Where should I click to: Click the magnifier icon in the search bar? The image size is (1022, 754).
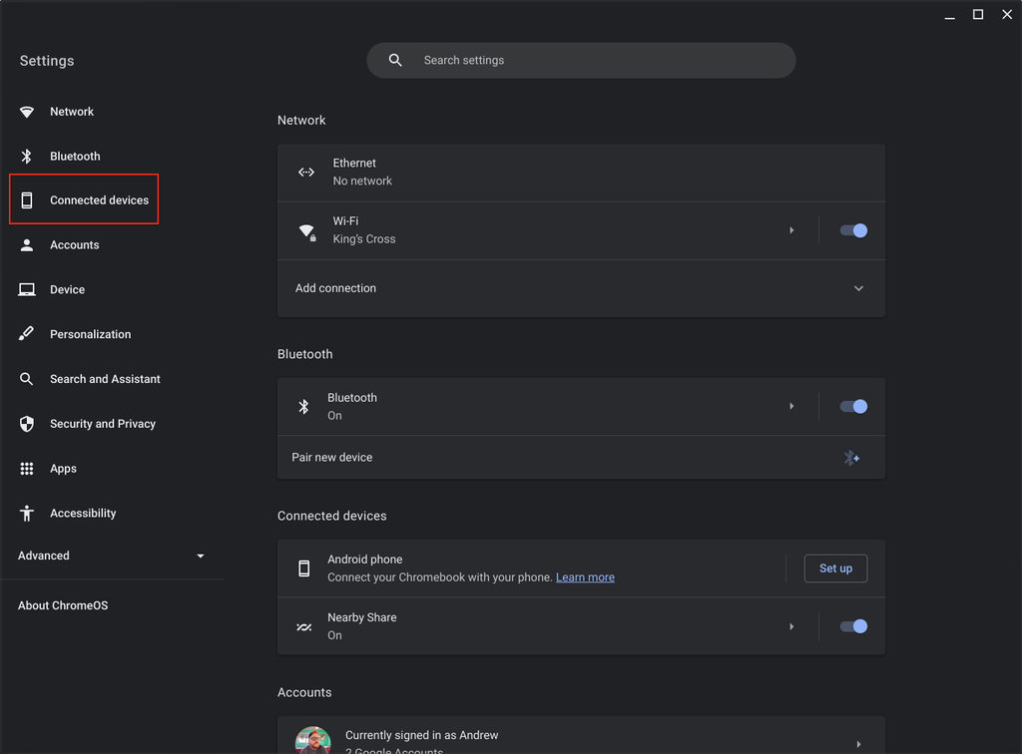click(395, 61)
